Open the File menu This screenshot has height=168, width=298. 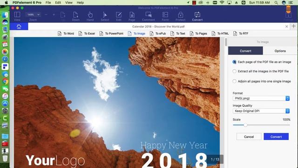(x=48, y=2)
